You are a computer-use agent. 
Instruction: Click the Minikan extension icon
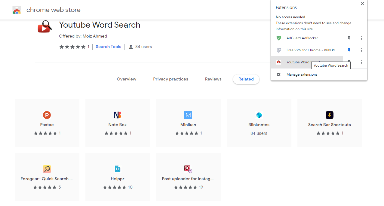coord(188,115)
